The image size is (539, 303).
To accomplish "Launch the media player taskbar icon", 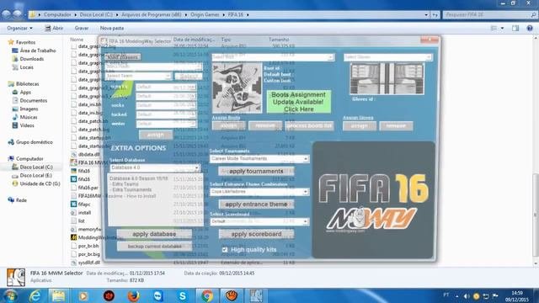I will coord(83,295).
